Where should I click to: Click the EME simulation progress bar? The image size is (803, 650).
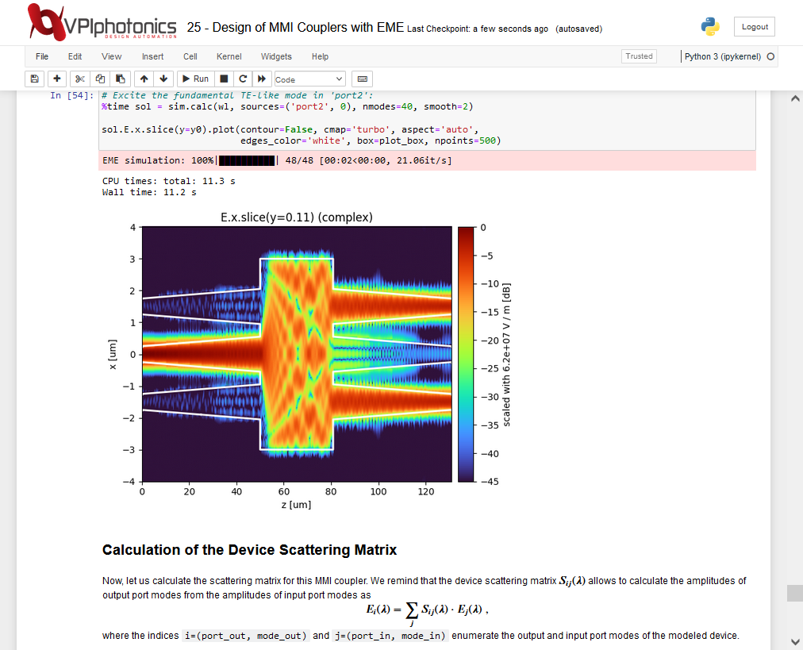[x=247, y=160]
